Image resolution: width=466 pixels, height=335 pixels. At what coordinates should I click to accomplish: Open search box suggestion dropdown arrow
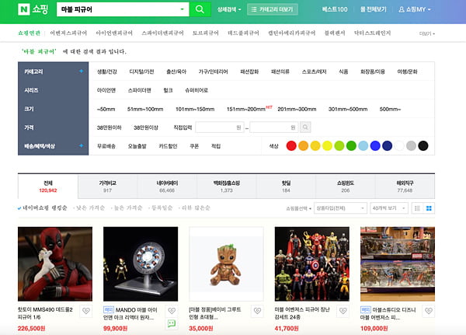183,9
